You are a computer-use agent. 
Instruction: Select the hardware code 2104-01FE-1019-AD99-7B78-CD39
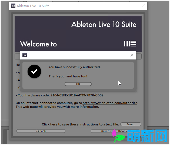[x=77, y=95]
